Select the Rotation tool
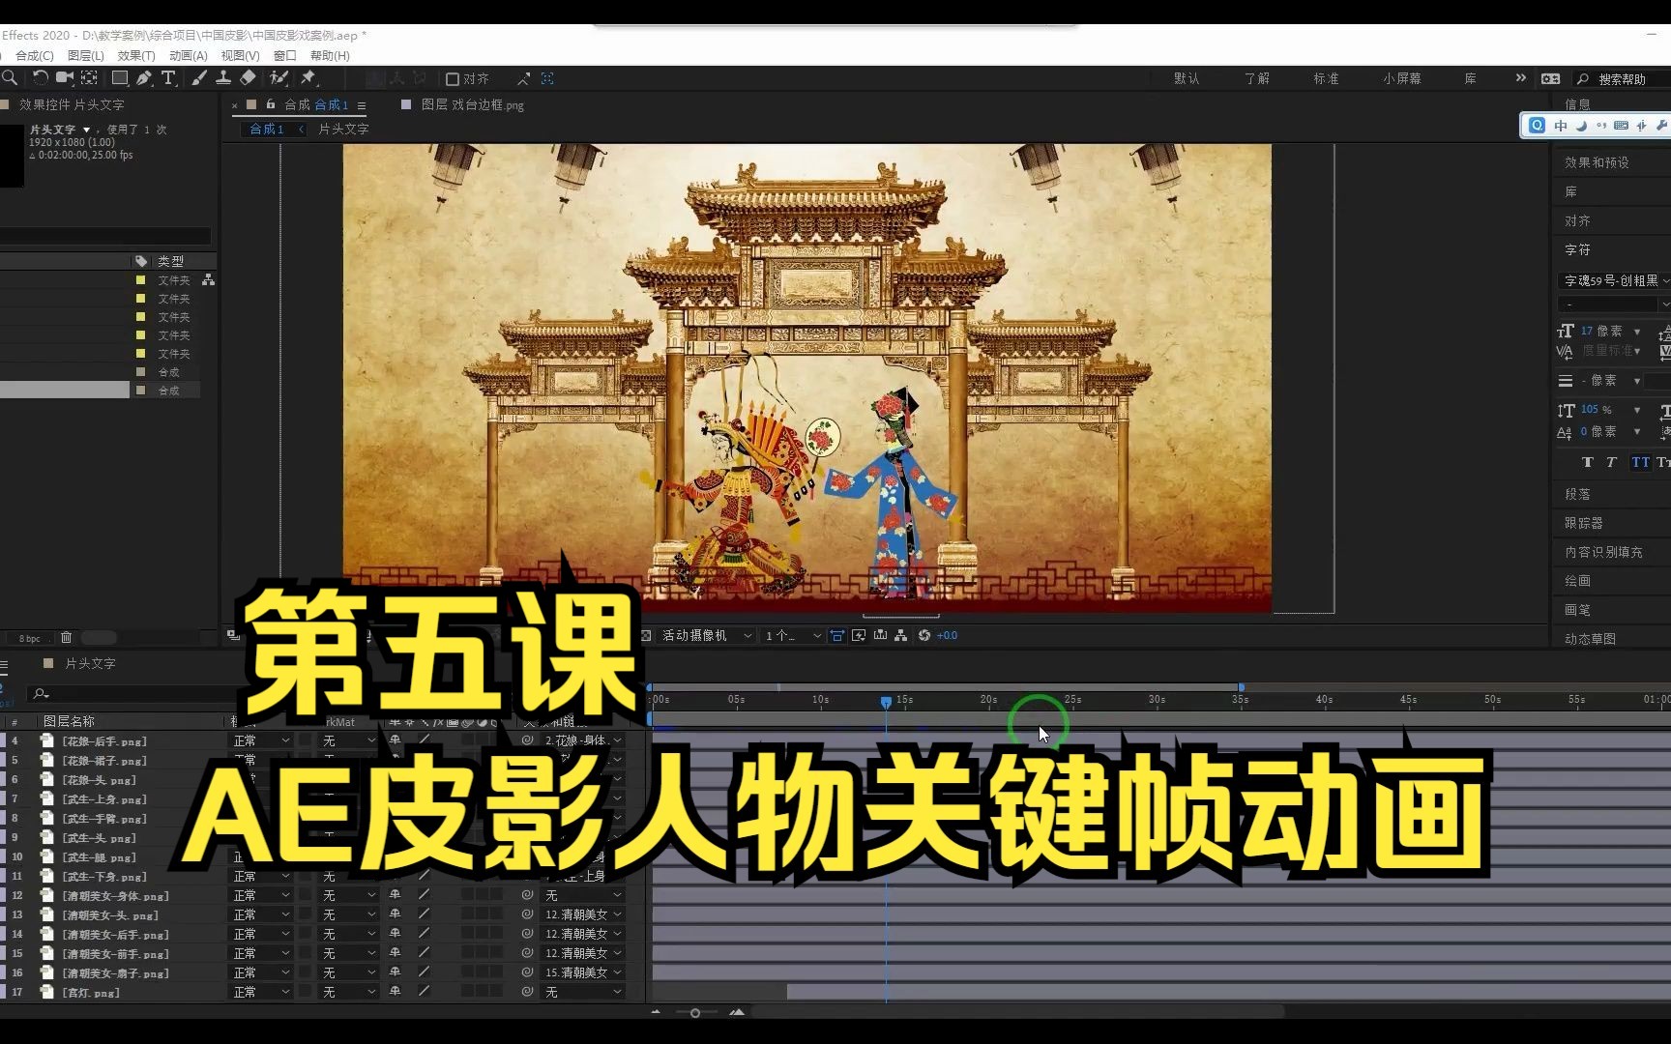 click(x=40, y=78)
